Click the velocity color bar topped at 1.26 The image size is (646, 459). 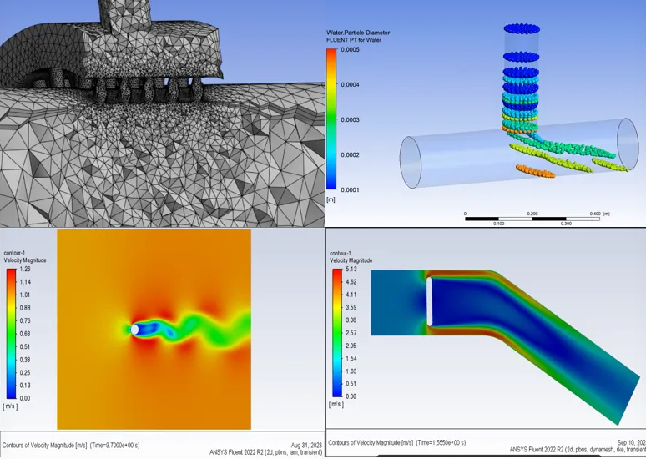11,334
